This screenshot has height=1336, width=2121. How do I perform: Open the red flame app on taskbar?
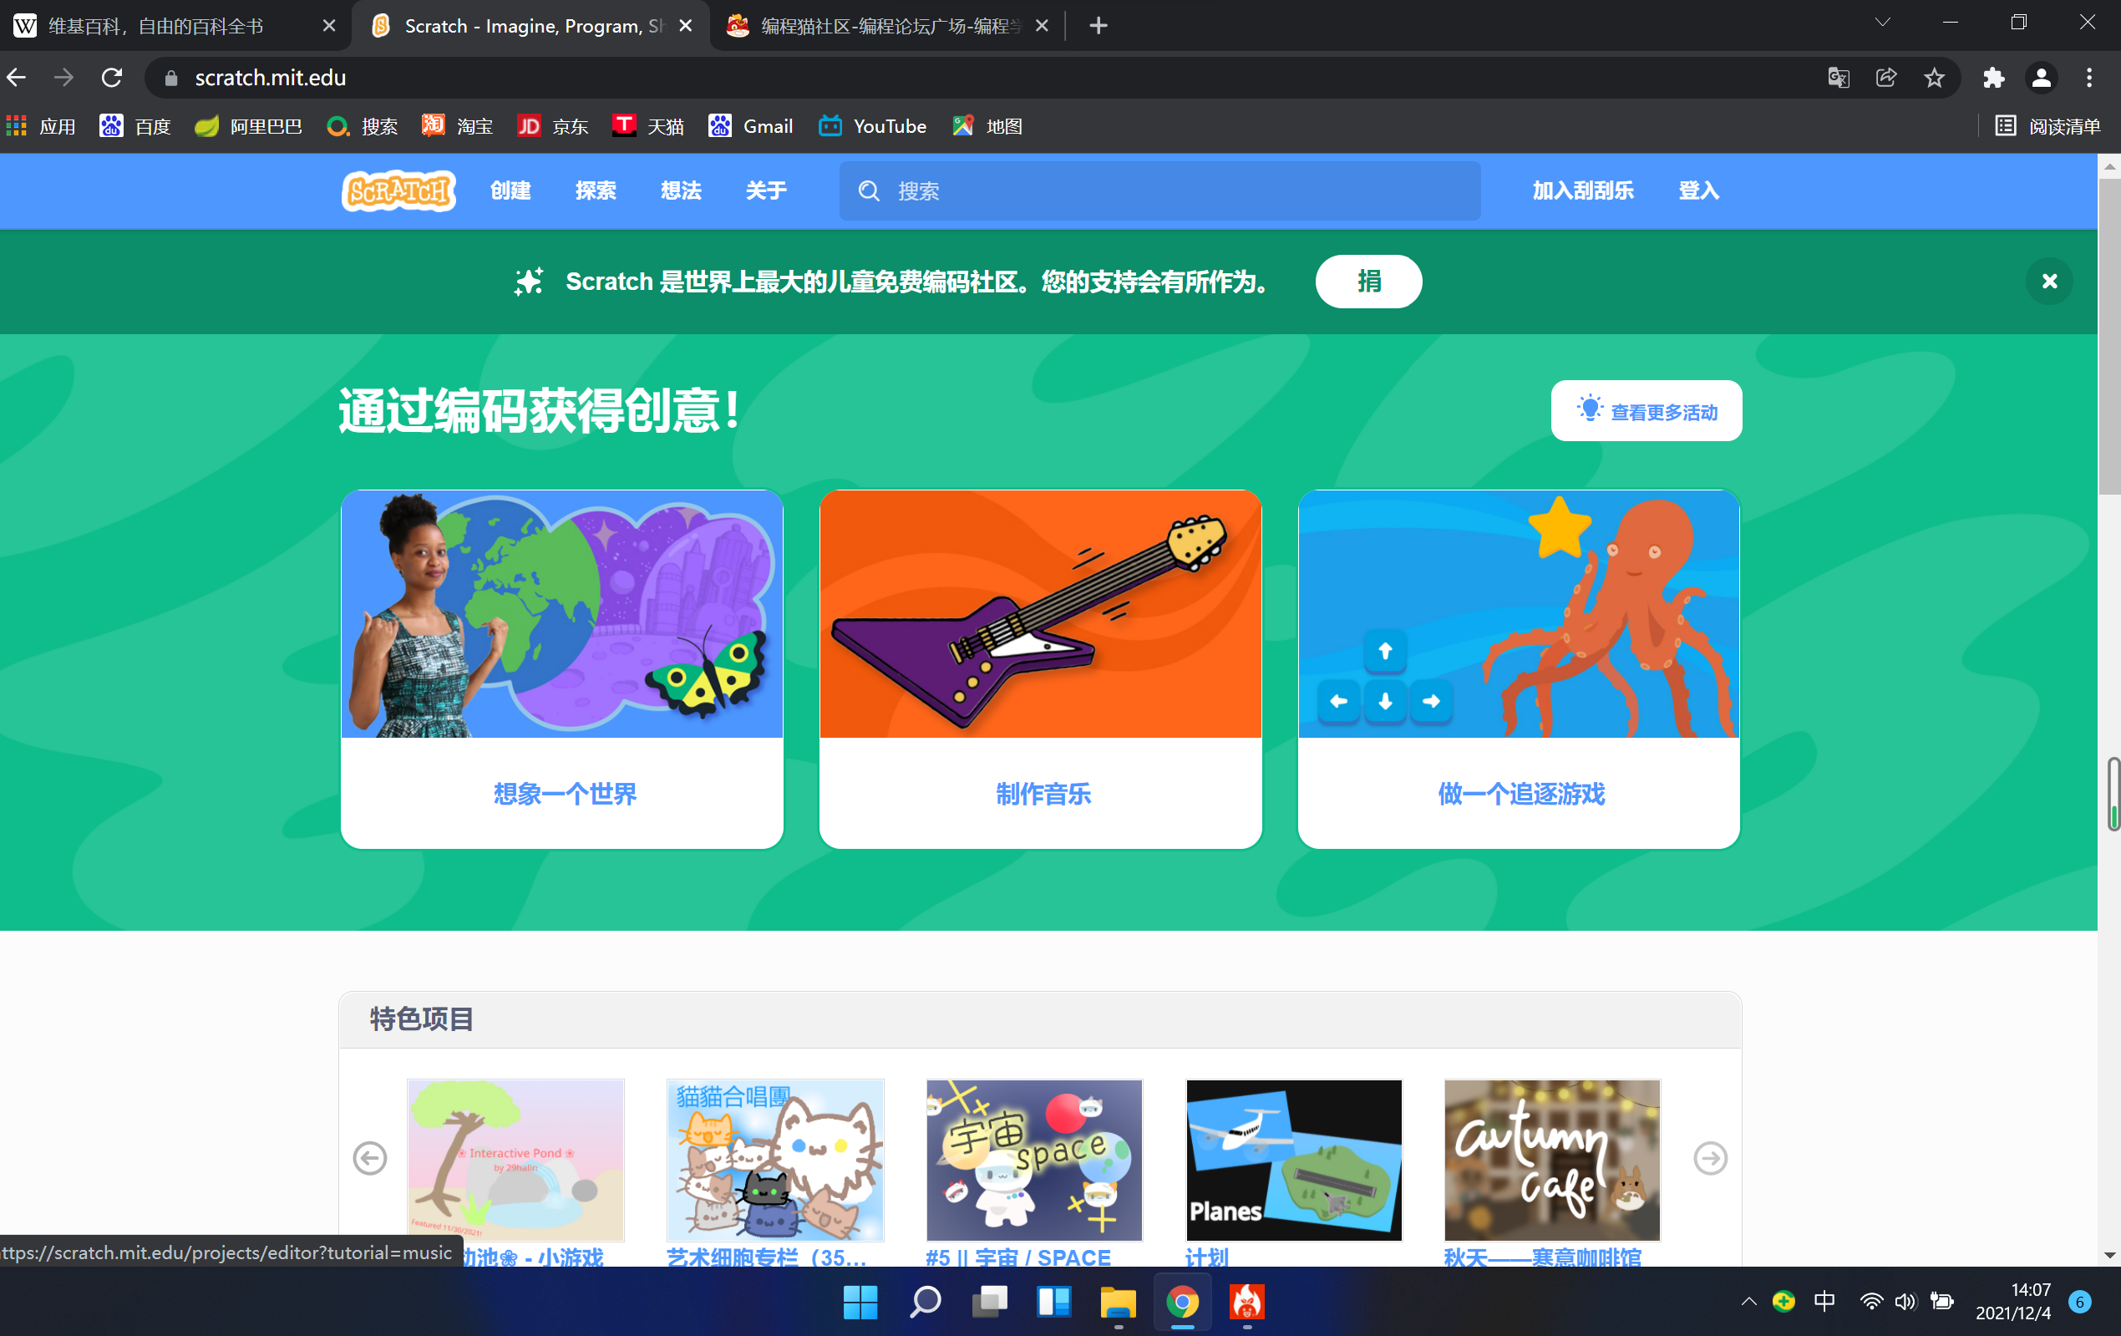tap(1247, 1302)
